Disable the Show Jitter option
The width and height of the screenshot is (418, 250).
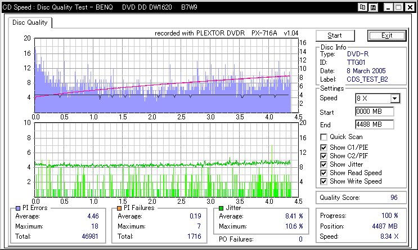point(323,164)
